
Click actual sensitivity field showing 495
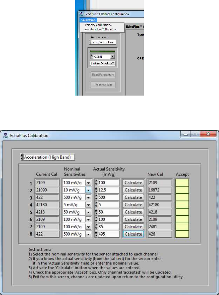(108, 234)
